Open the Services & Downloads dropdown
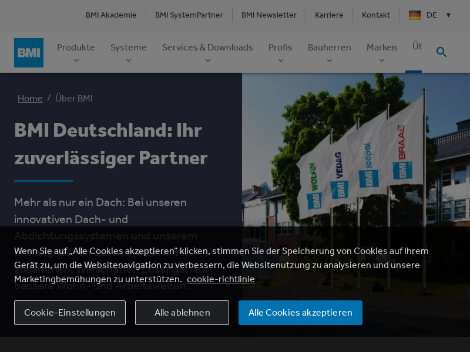 pyautogui.click(x=207, y=60)
